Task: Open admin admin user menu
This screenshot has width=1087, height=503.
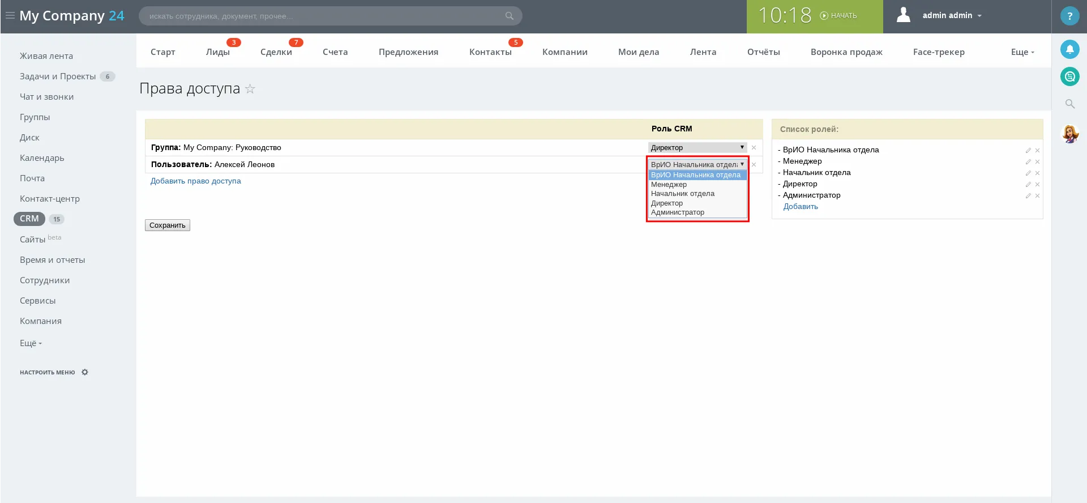Action: (x=951, y=15)
